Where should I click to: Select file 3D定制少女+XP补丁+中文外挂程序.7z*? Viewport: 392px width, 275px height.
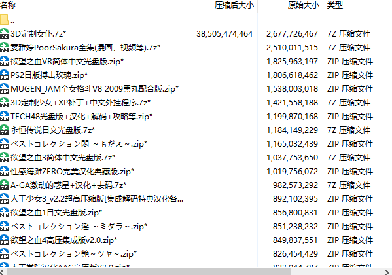80,102
